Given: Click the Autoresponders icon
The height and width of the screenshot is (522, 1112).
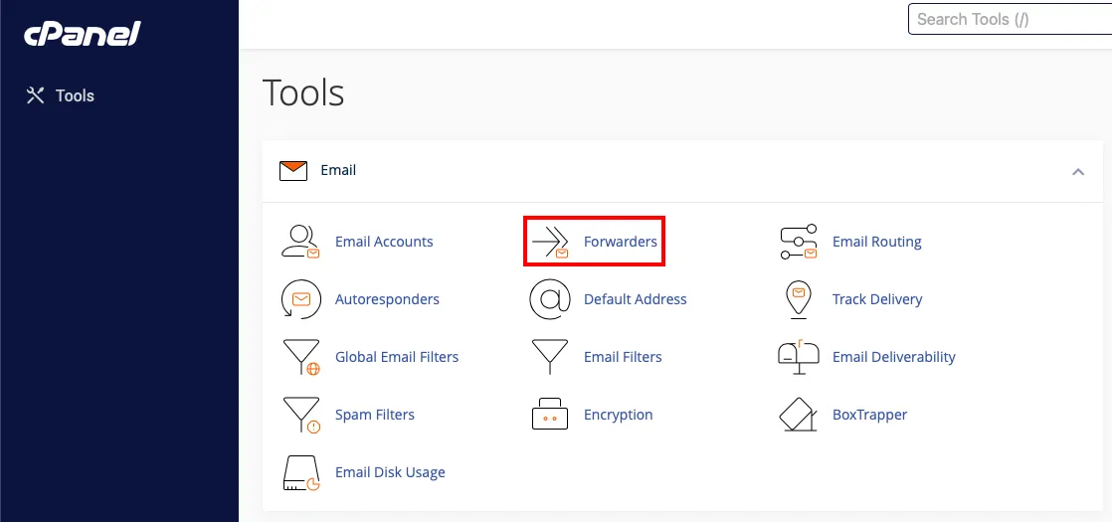Looking at the screenshot, I should [300, 299].
